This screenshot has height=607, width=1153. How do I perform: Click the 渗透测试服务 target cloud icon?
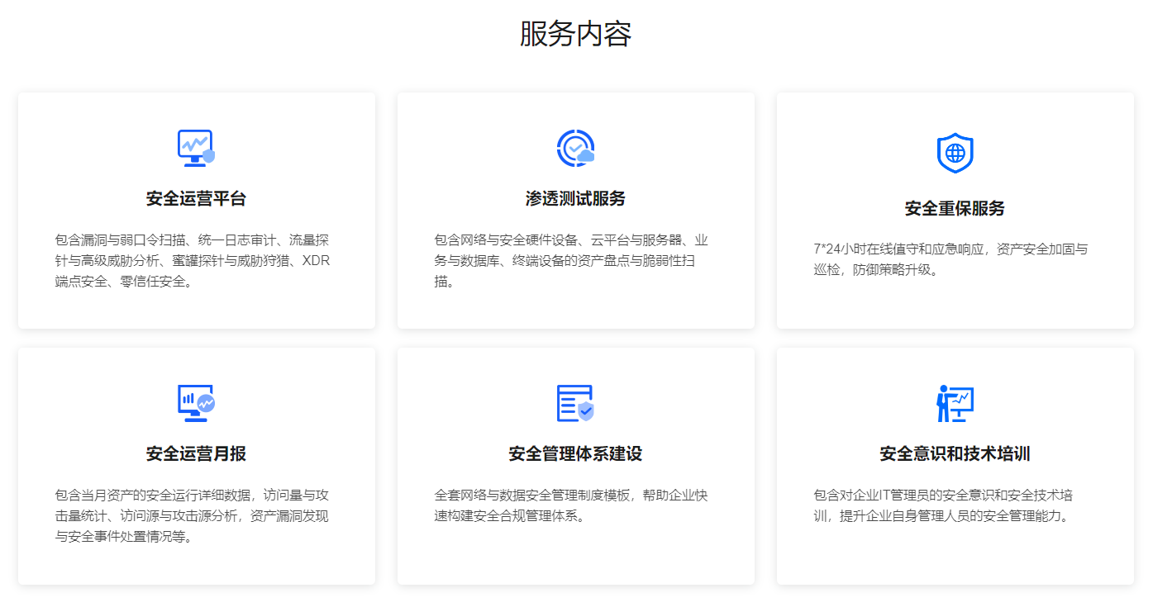tap(575, 148)
